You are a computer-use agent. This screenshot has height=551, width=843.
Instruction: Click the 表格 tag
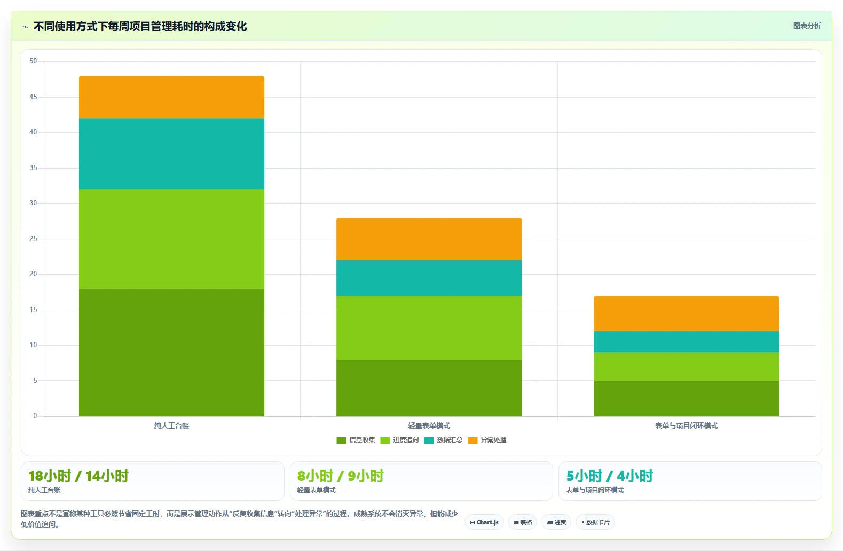[523, 522]
